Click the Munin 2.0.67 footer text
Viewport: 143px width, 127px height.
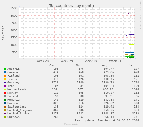coord(71,124)
